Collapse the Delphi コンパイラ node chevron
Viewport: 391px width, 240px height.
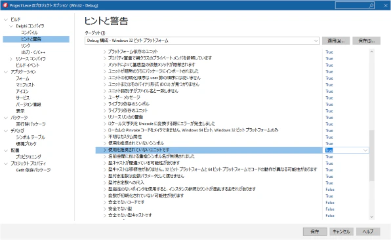[x=11, y=26]
